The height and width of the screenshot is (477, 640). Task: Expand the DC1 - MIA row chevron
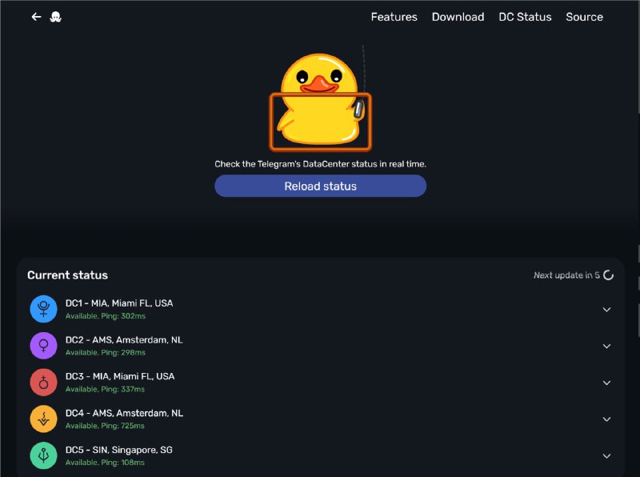pos(606,310)
